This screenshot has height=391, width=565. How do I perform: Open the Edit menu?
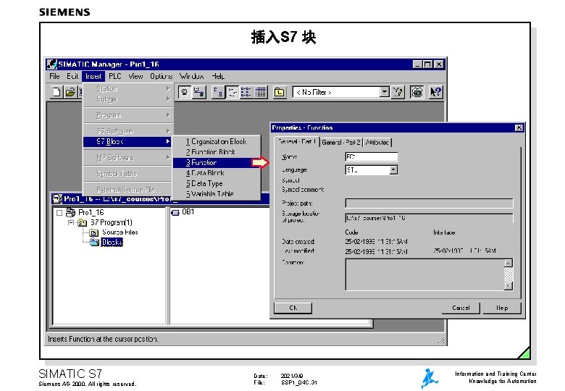[72, 76]
